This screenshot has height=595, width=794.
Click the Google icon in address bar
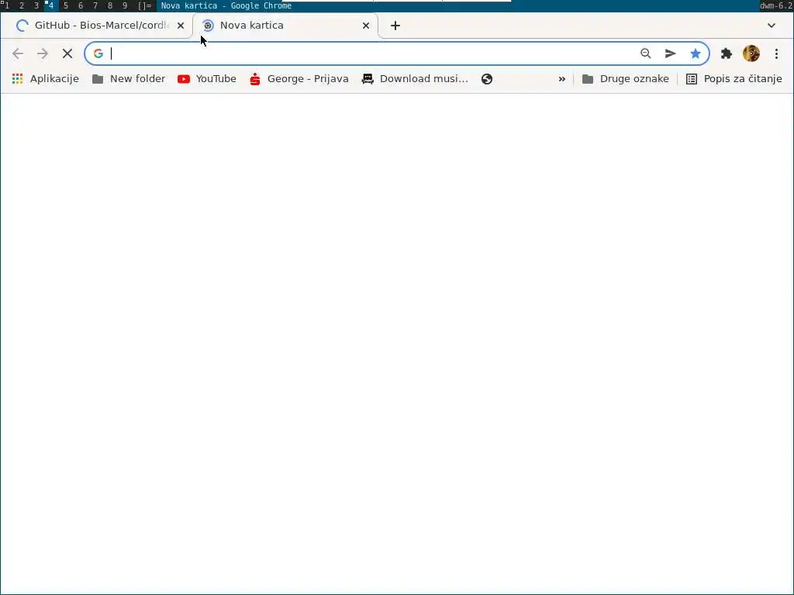pyautogui.click(x=98, y=53)
